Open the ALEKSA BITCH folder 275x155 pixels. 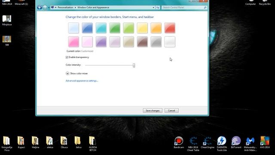(93, 144)
